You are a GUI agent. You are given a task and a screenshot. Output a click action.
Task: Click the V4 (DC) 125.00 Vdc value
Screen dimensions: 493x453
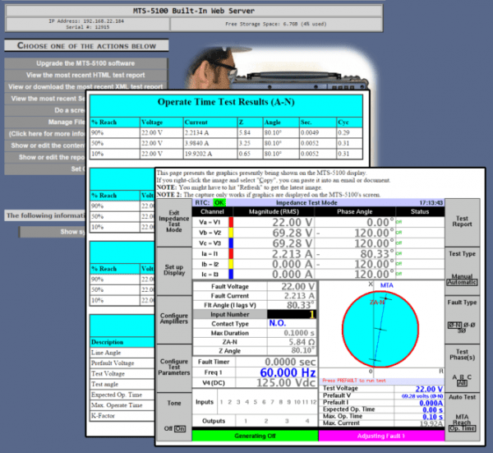point(286,382)
